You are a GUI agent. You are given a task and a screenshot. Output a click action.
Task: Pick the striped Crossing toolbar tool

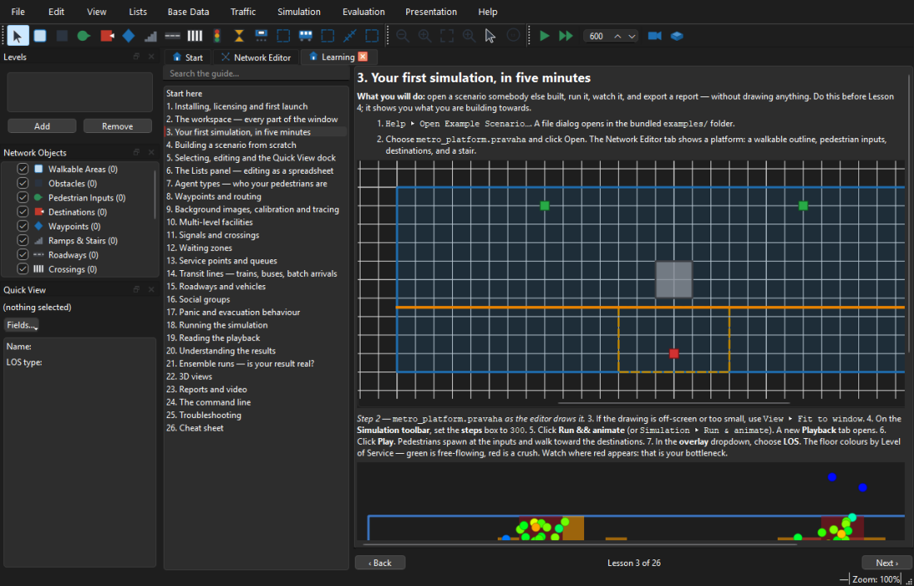194,36
